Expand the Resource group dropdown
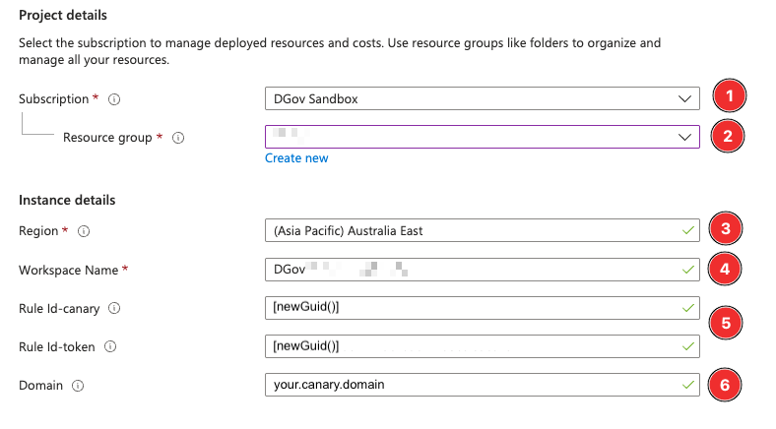 (482, 137)
